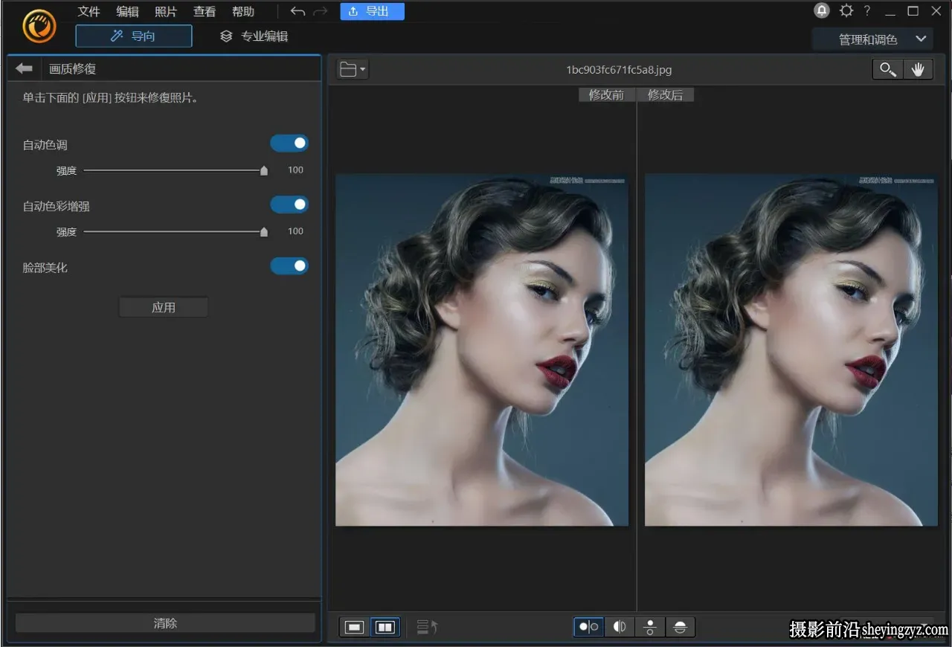
Task: Open the folder dropdown above preview
Action: point(353,69)
